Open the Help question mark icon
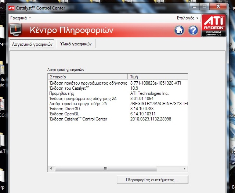 pyautogui.click(x=193, y=30)
